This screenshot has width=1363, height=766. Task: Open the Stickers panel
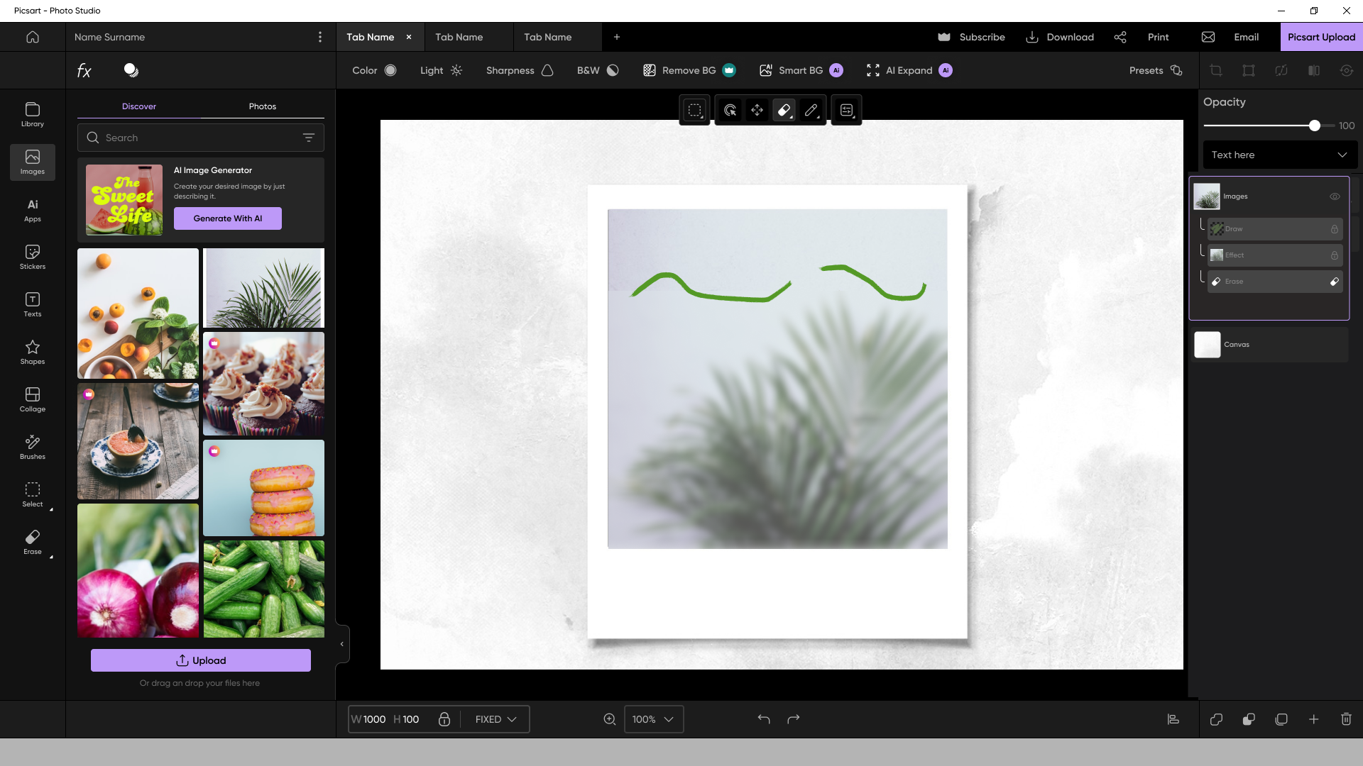click(33, 257)
